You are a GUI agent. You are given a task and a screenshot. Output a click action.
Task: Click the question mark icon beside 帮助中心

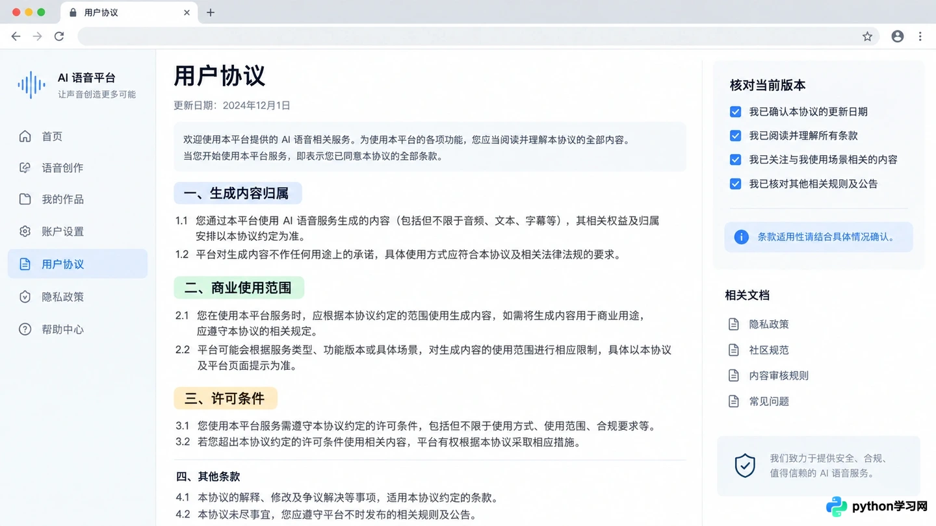pyautogui.click(x=25, y=329)
